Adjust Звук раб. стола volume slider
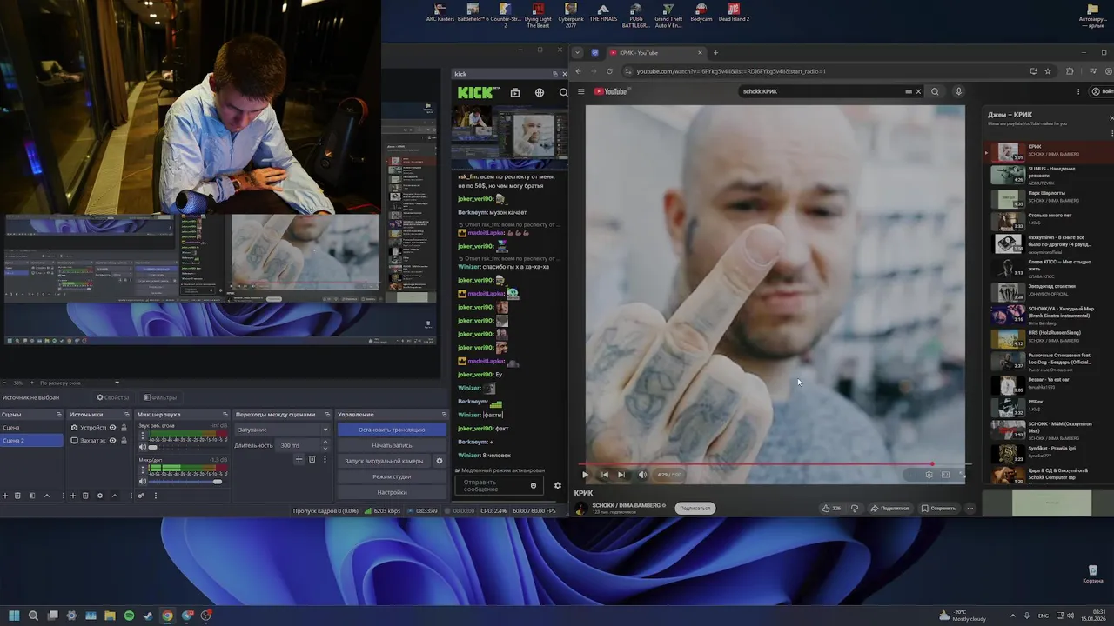This screenshot has height=626, width=1114. (186, 447)
